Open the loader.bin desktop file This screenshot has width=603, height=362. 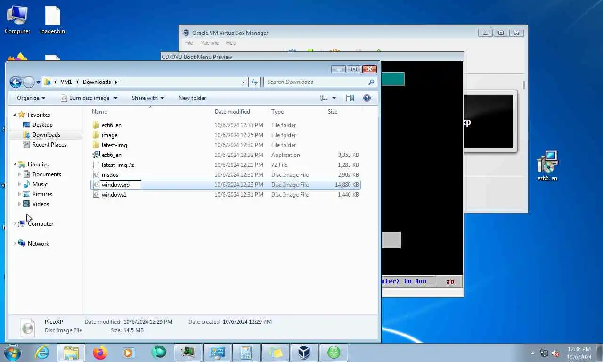click(x=52, y=20)
